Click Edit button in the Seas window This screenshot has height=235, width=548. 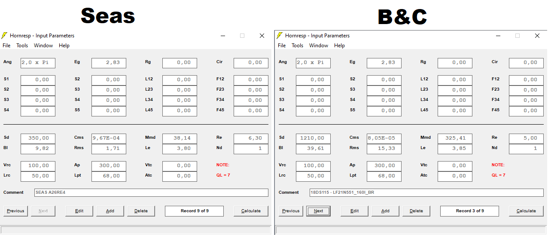pyautogui.click(x=79, y=211)
